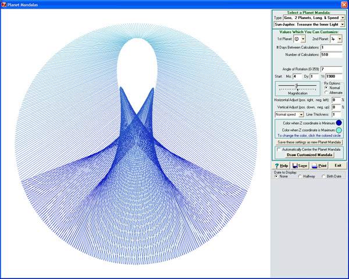This screenshot has height=279, width=349.
Task: Click Draw Customized Mandala button
Action: click(x=308, y=155)
